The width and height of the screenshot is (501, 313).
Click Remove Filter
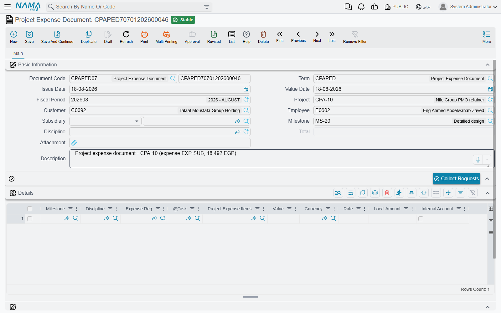[x=355, y=37]
